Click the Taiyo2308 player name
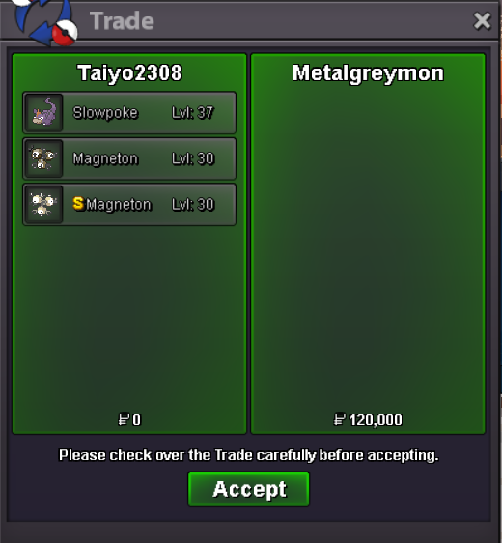 click(129, 73)
